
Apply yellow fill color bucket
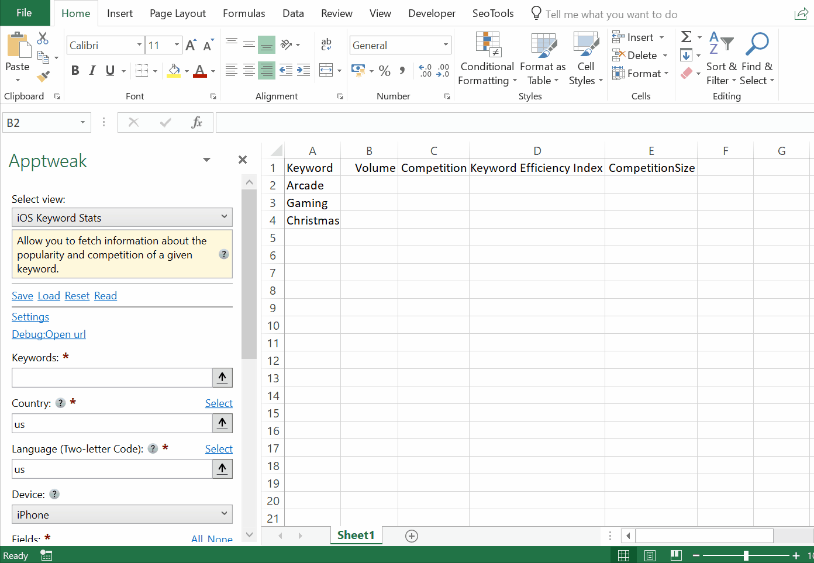pos(174,71)
